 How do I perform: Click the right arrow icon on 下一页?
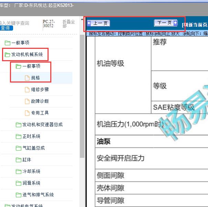(x=175, y=23)
